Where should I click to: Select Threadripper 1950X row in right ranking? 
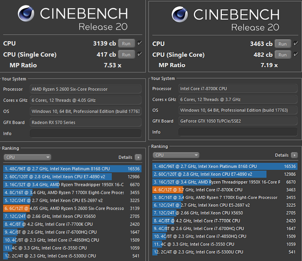coord(225,182)
